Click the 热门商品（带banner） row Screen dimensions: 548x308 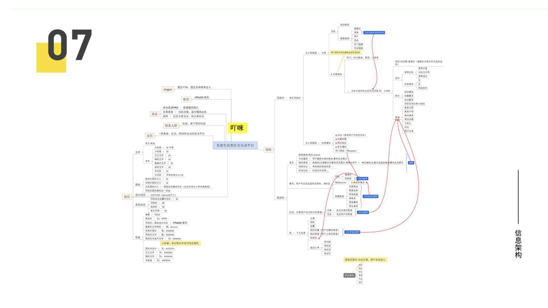346,151
